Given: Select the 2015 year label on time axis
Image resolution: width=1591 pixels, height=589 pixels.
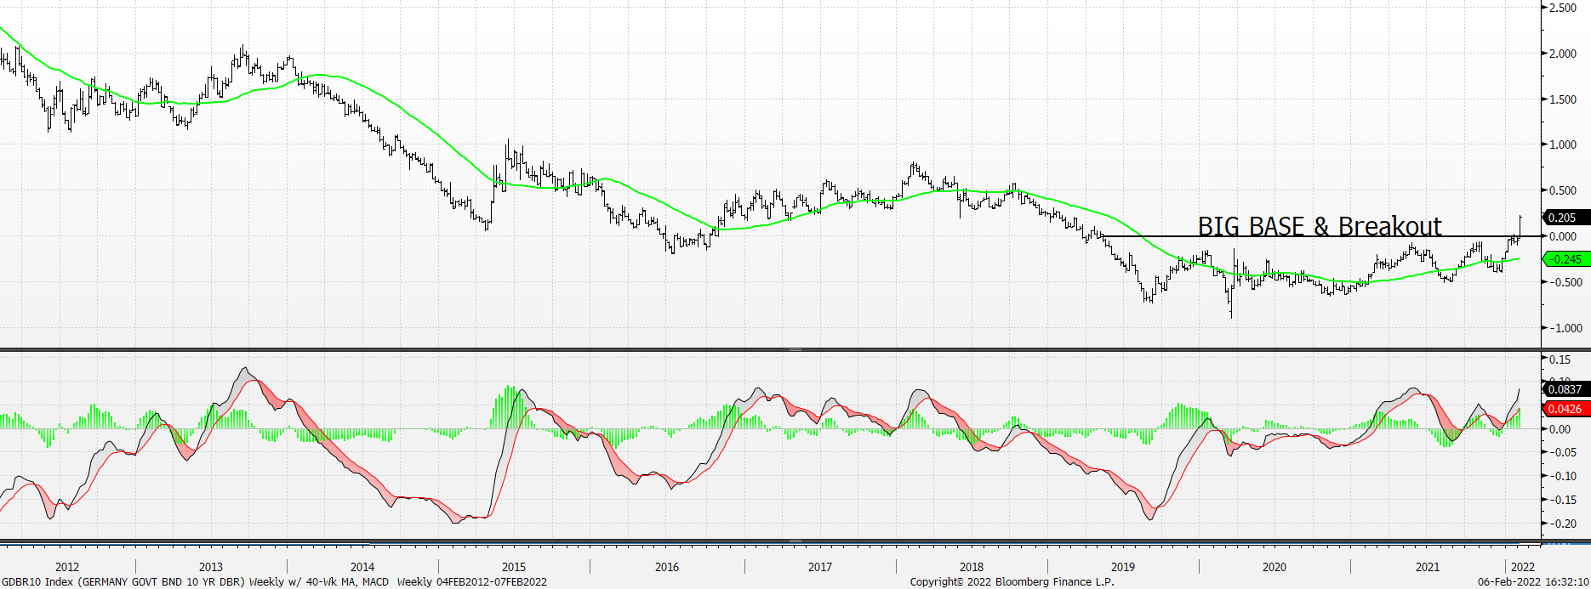Looking at the screenshot, I should coord(514,567).
